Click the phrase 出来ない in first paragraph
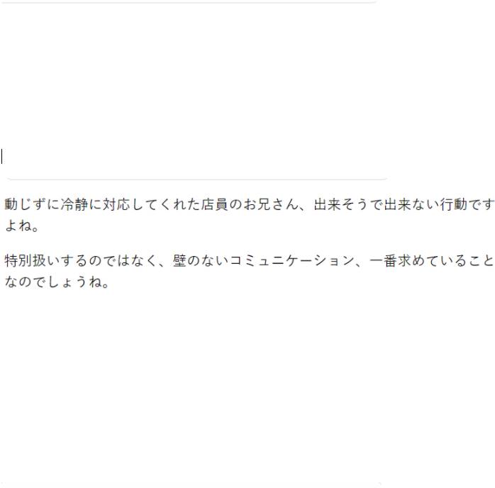The width and height of the screenshot is (495, 488). point(411,204)
